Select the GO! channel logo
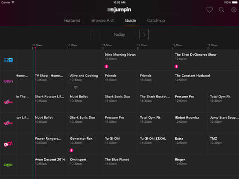This screenshot has height=179, width=239. (8, 144)
